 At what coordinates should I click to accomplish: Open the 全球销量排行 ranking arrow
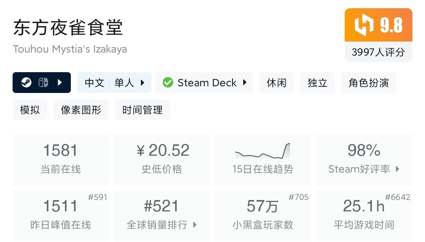coord(195,225)
